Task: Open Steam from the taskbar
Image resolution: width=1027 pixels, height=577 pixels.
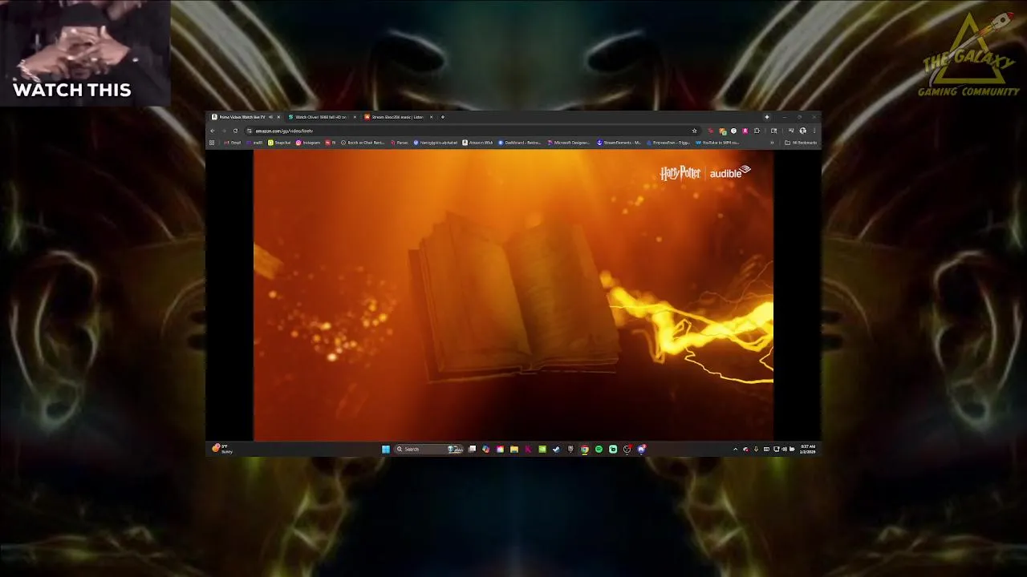Action: tap(556, 450)
